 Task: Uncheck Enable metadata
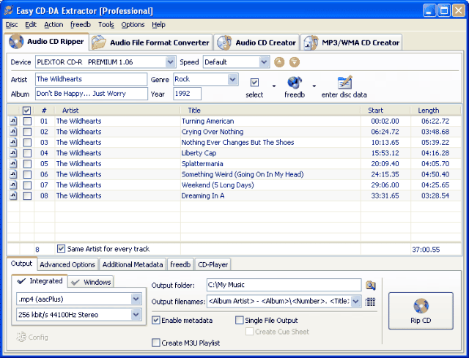156,321
